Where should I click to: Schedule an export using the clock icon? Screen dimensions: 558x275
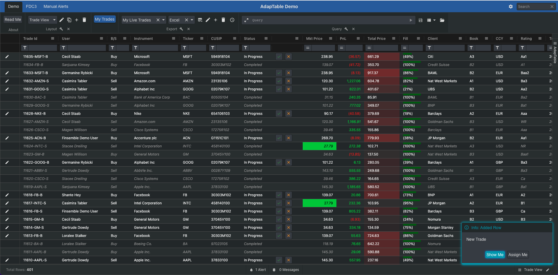point(232,20)
